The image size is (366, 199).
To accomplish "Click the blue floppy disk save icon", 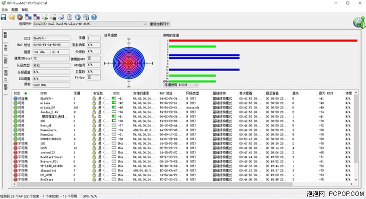I will point(4,17).
